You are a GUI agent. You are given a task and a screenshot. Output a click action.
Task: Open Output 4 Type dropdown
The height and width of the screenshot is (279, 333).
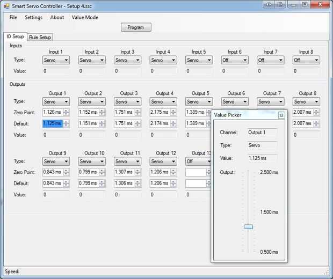point(163,102)
